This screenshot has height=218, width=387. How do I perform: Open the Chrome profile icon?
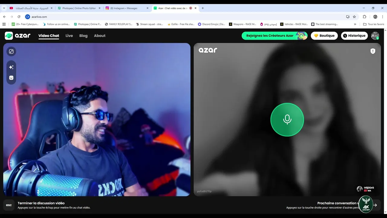click(x=375, y=17)
